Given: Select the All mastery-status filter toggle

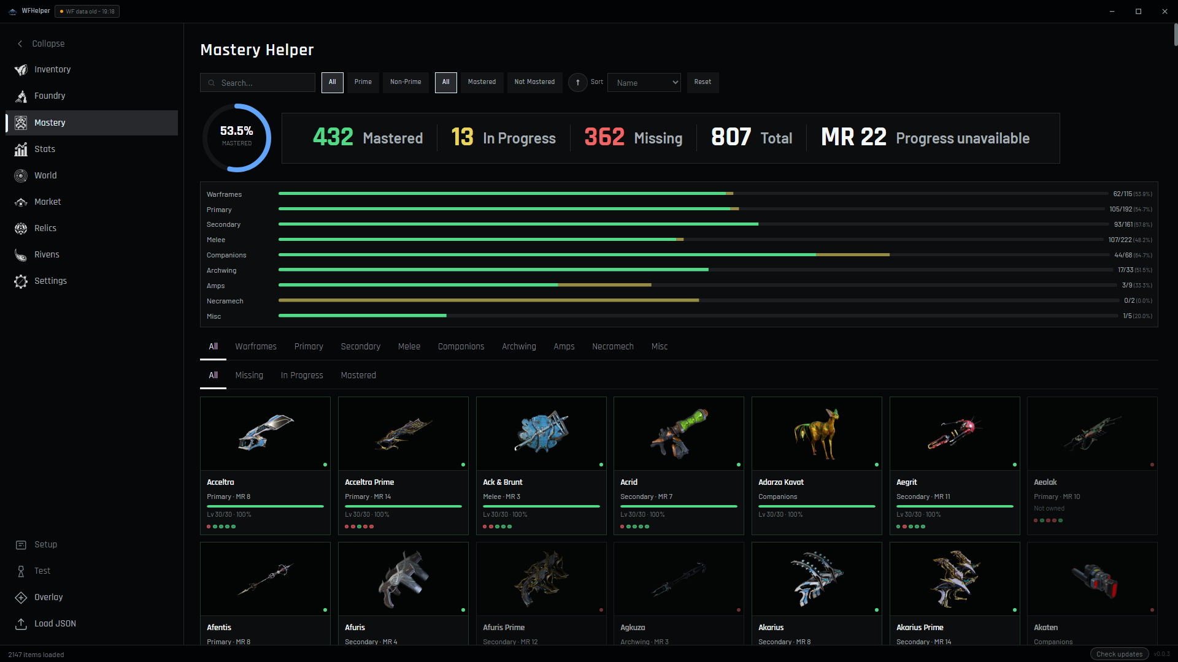Looking at the screenshot, I should (445, 82).
